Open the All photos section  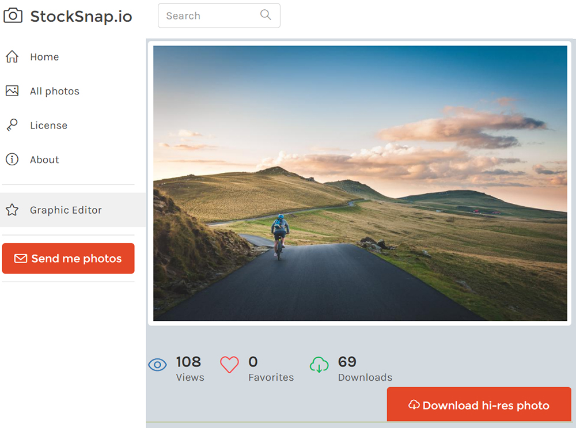[55, 90]
